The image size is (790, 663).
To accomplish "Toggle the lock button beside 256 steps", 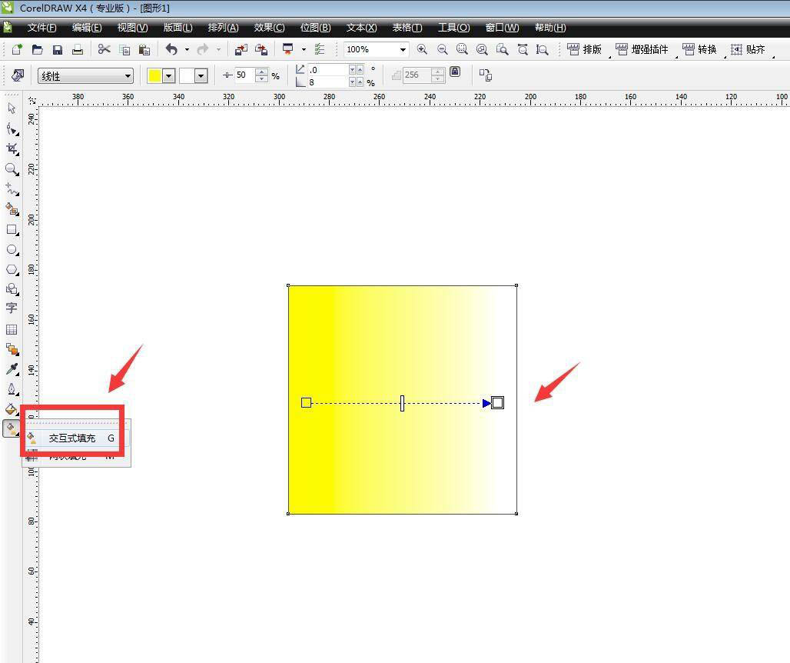I will [455, 72].
